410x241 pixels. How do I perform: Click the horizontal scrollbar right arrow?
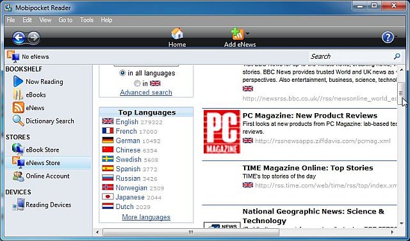pos(393,232)
